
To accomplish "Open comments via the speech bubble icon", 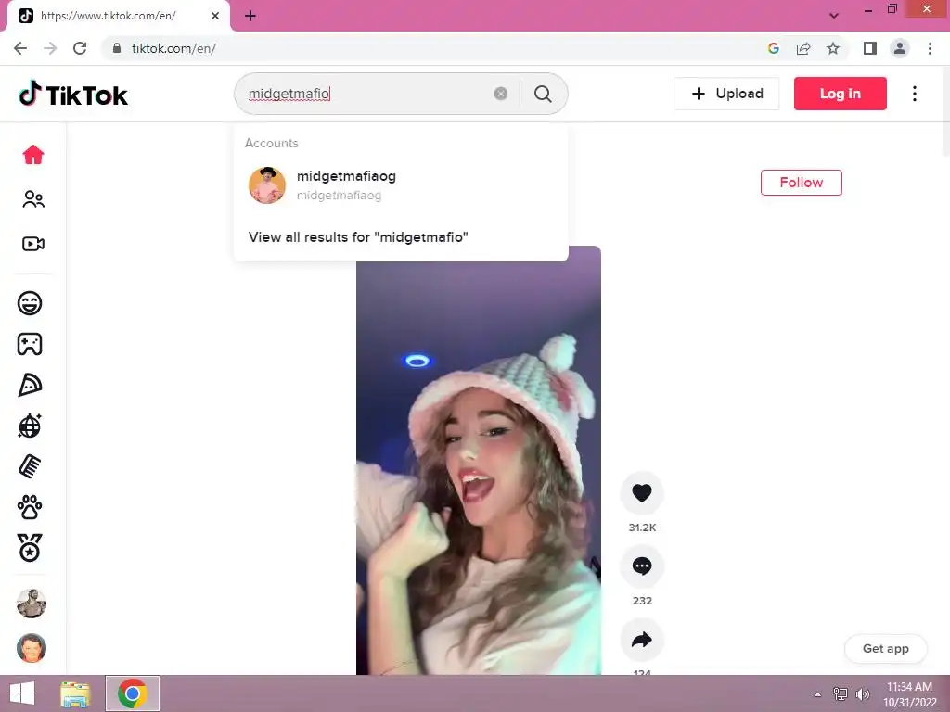I will 642,566.
